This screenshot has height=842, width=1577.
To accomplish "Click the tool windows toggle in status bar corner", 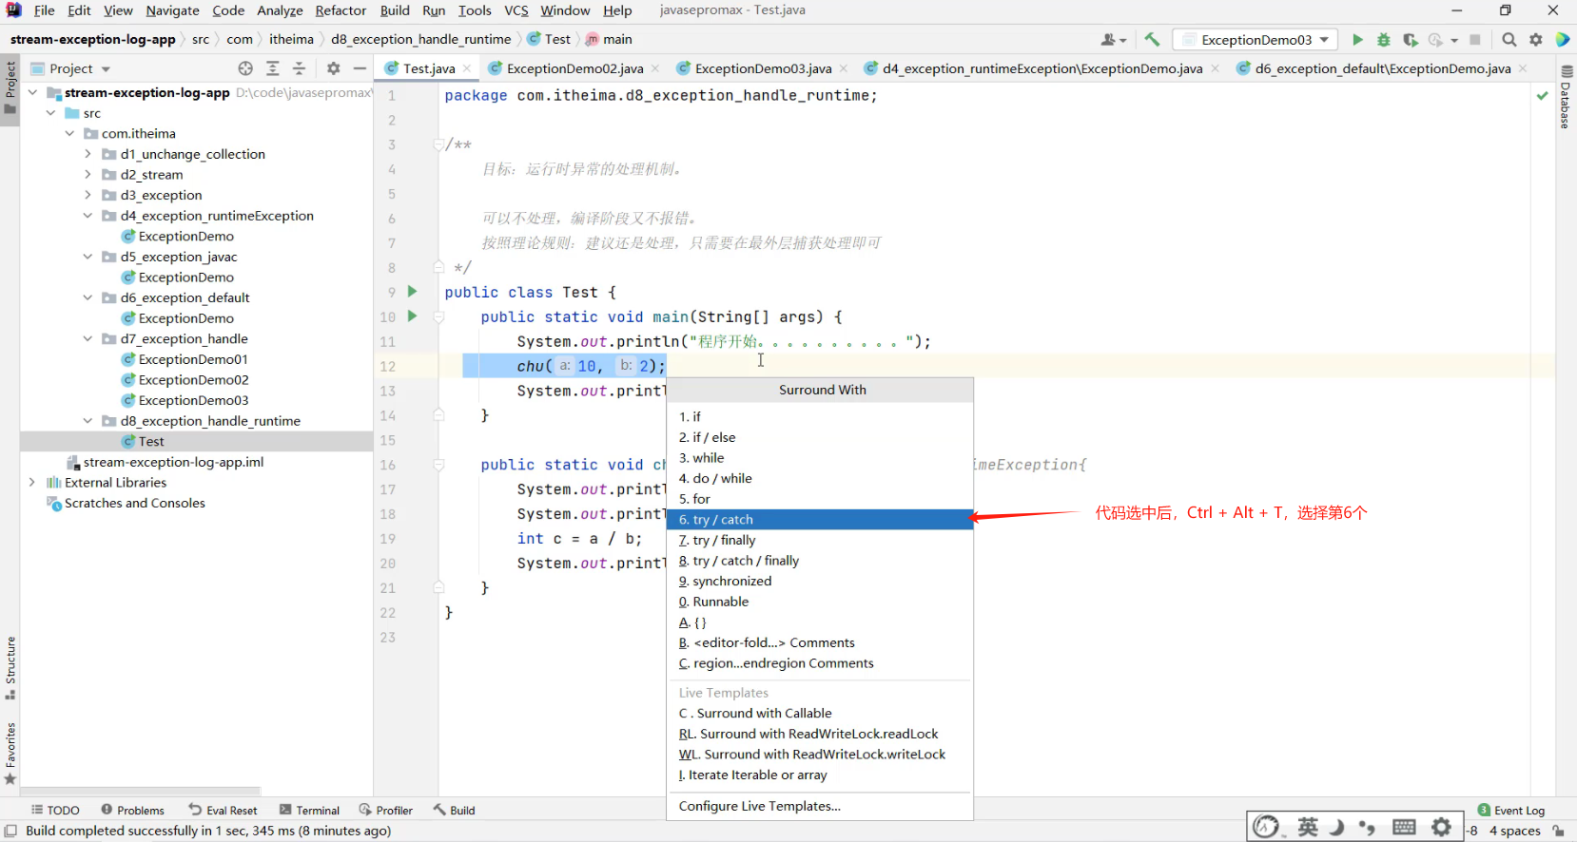I will [10, 831].
